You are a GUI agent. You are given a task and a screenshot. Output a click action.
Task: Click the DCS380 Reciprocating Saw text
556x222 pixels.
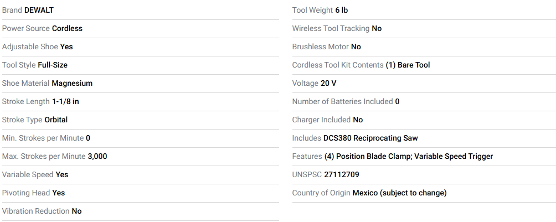click(370, 138)
